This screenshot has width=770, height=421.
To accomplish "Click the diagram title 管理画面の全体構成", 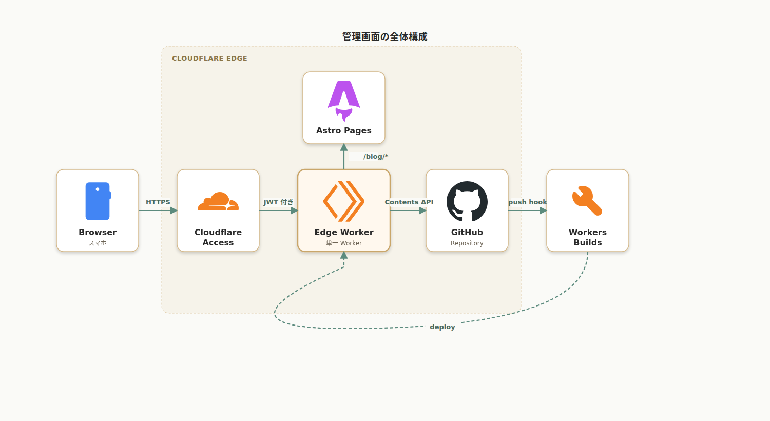I will (385, 36).
